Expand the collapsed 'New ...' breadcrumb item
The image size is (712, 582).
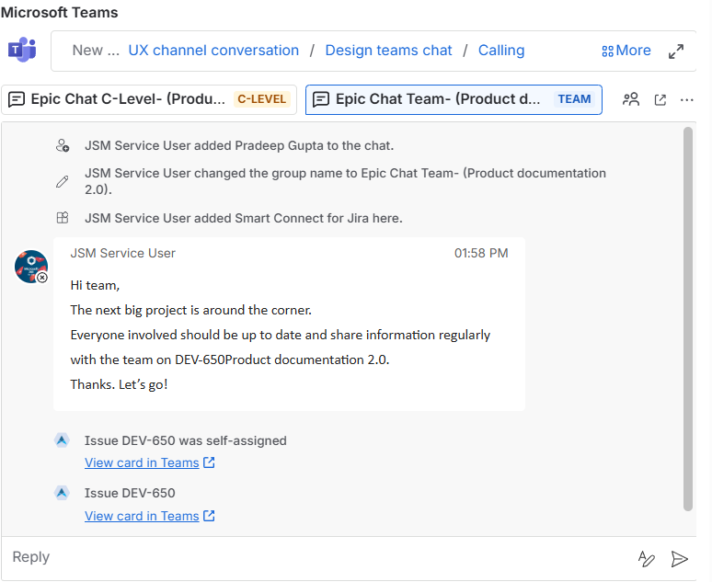click(x=96, y=51)
